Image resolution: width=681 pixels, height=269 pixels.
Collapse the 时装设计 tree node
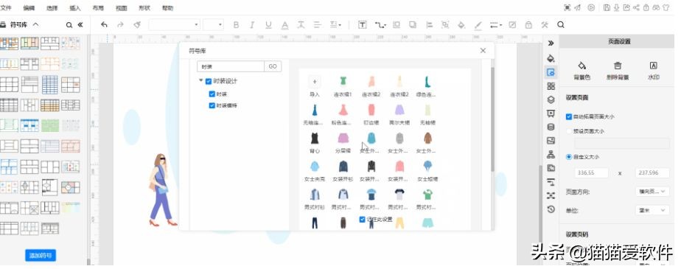click(200, 81)
